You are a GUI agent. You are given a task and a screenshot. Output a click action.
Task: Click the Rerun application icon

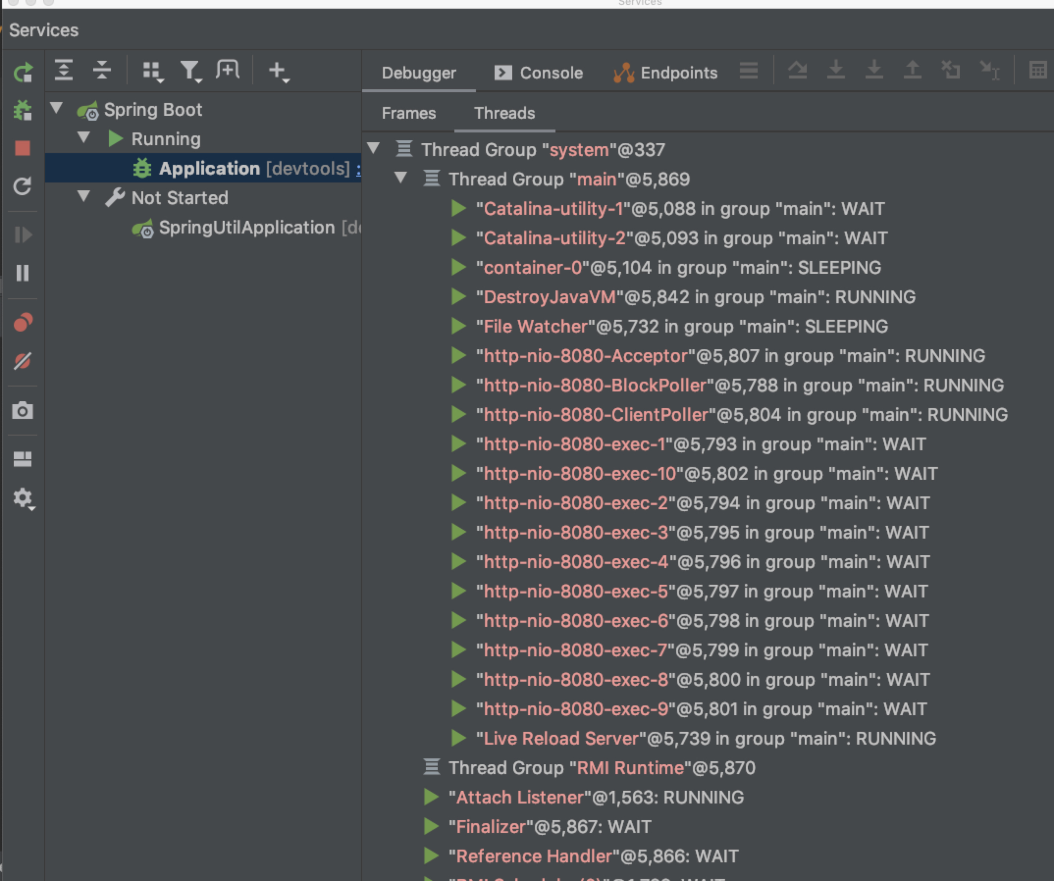(24, 72)
